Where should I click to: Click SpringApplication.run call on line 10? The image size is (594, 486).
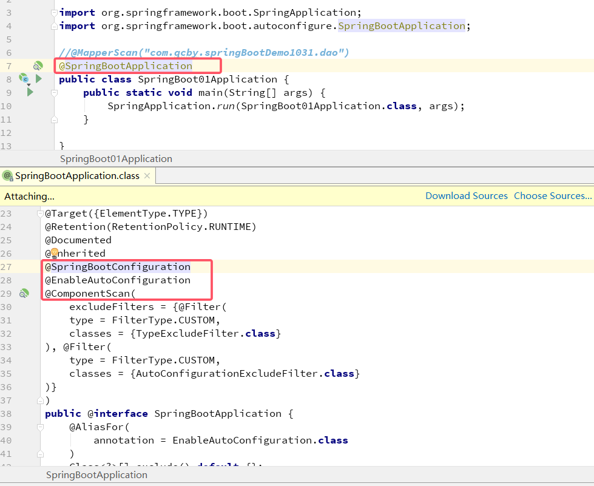(171, 106)
